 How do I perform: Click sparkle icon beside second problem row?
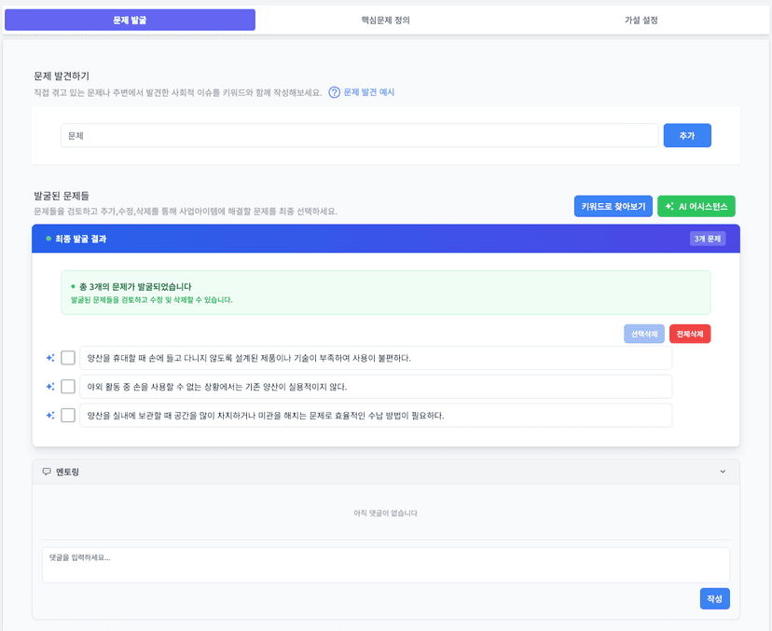50,387
